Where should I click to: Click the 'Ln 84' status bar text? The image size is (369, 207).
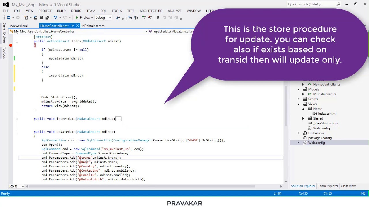tap(278, 193)
